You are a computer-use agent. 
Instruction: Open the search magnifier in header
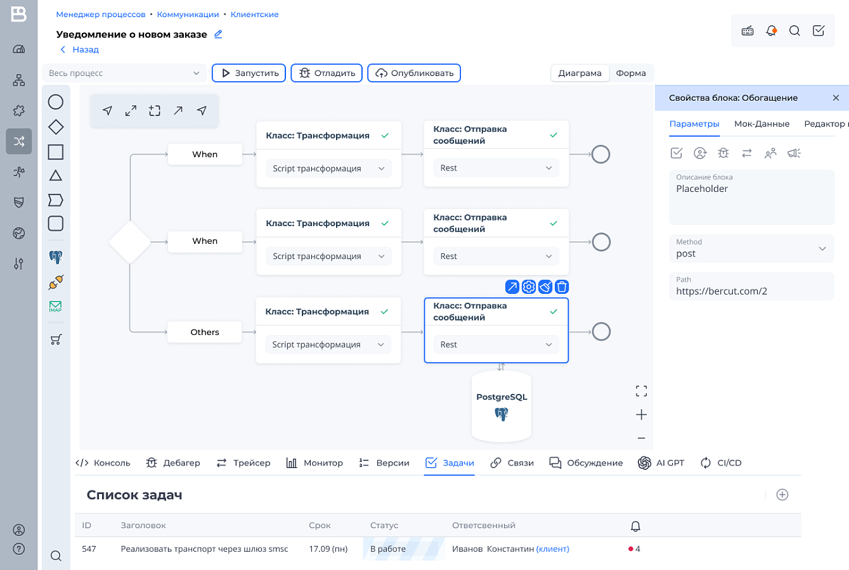[794, 30]
